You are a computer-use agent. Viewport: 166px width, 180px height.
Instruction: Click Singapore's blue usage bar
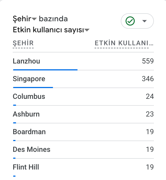click(33, 87)
